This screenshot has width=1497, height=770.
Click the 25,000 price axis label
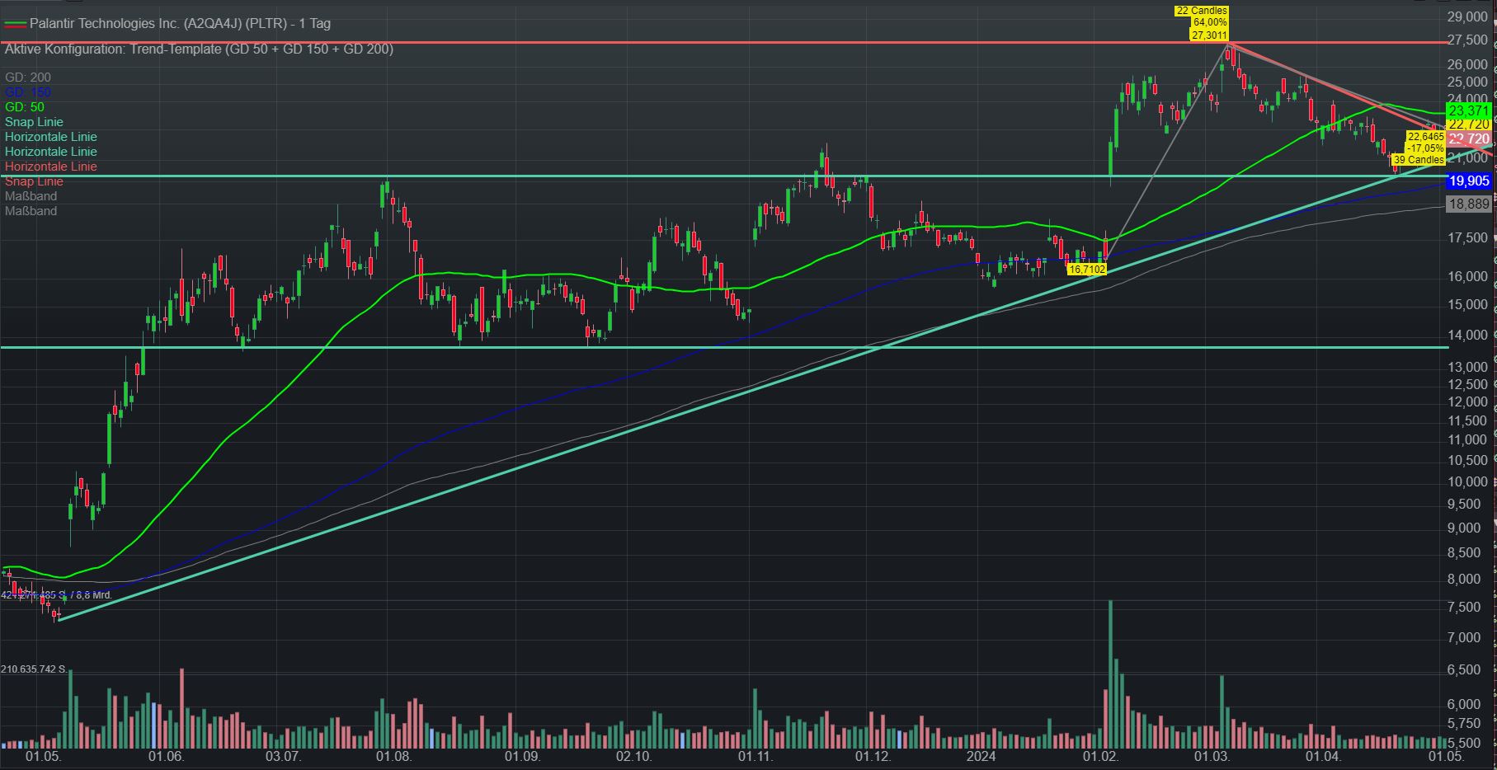(x=1468, y=82)
